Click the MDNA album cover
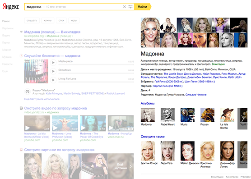Image resolution: width=251 pixels, height=179 pixels. click(36, 71)
